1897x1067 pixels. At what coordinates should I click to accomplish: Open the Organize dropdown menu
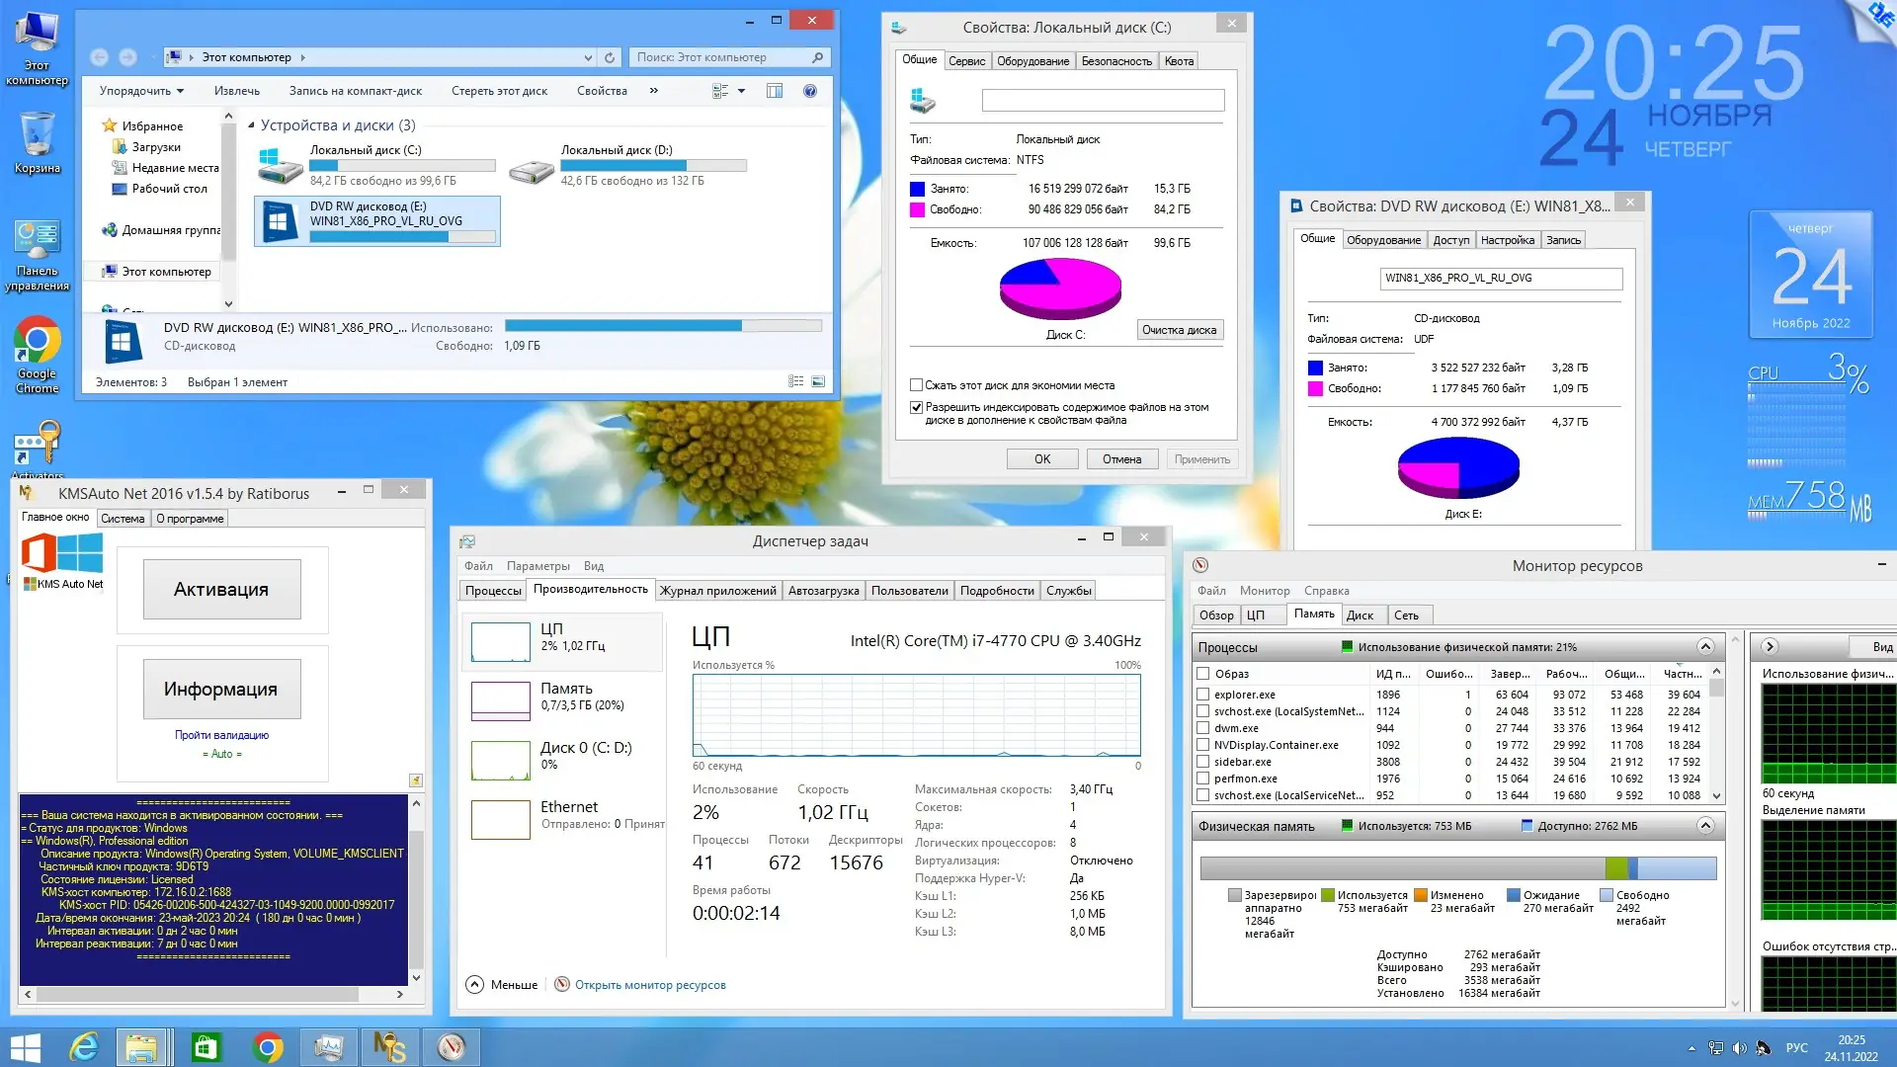tap(141, 91)
